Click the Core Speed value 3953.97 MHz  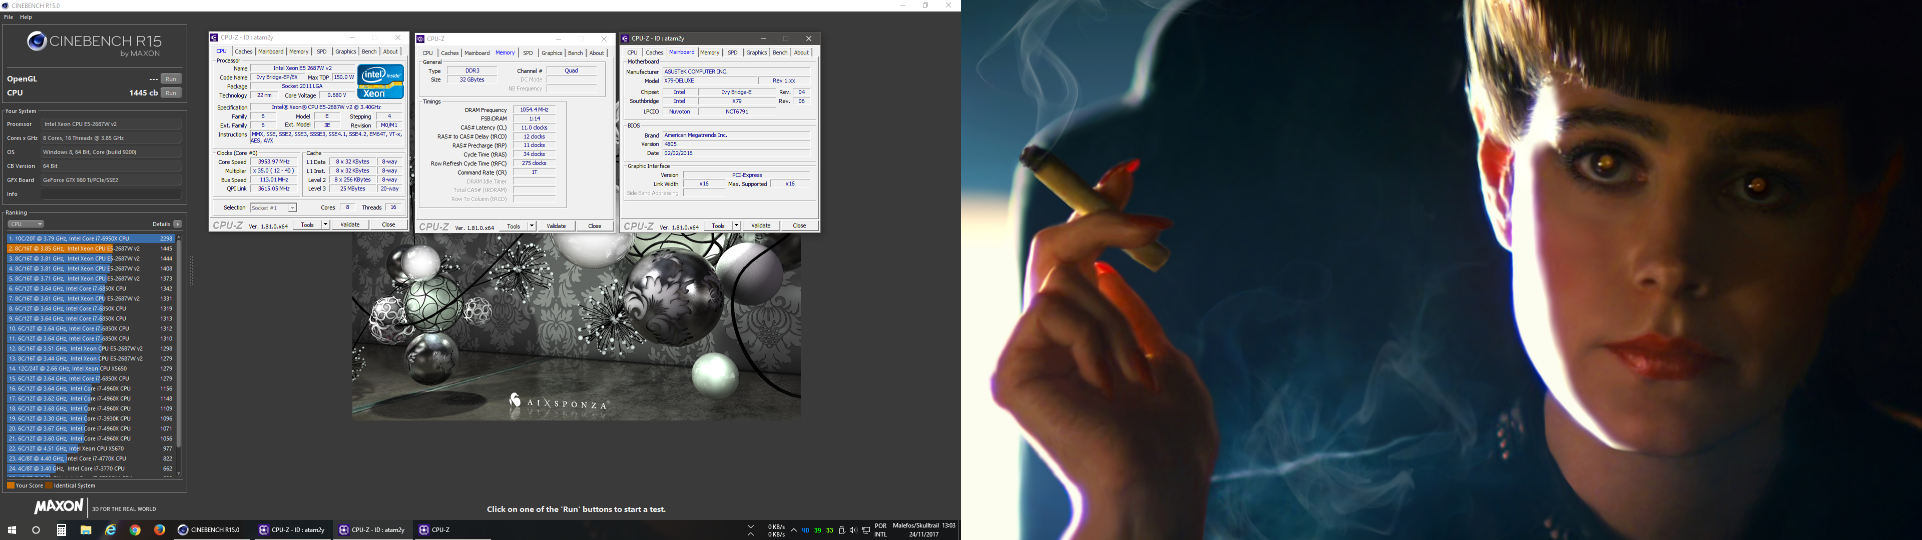[274, 162]
